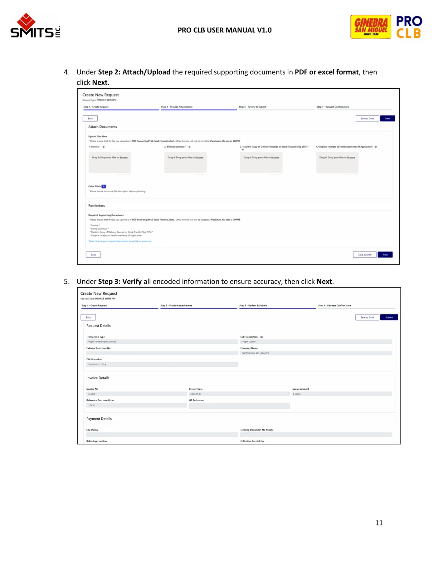Click 'Upload Files Here' label
Viewport: 434px width, 562px height.
98,136
